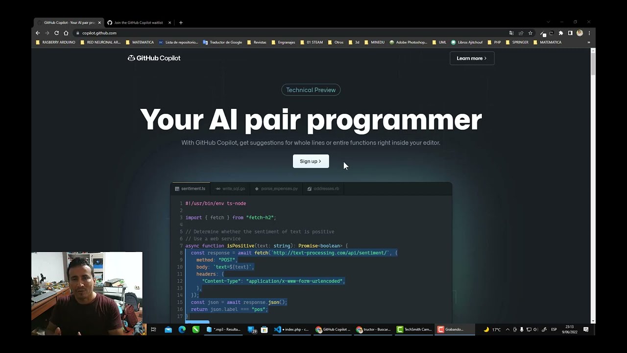Viewport: 627px width, 353px height.
Task: Switch to tructor - Buscar Chrome window
Action: point(373,329)
